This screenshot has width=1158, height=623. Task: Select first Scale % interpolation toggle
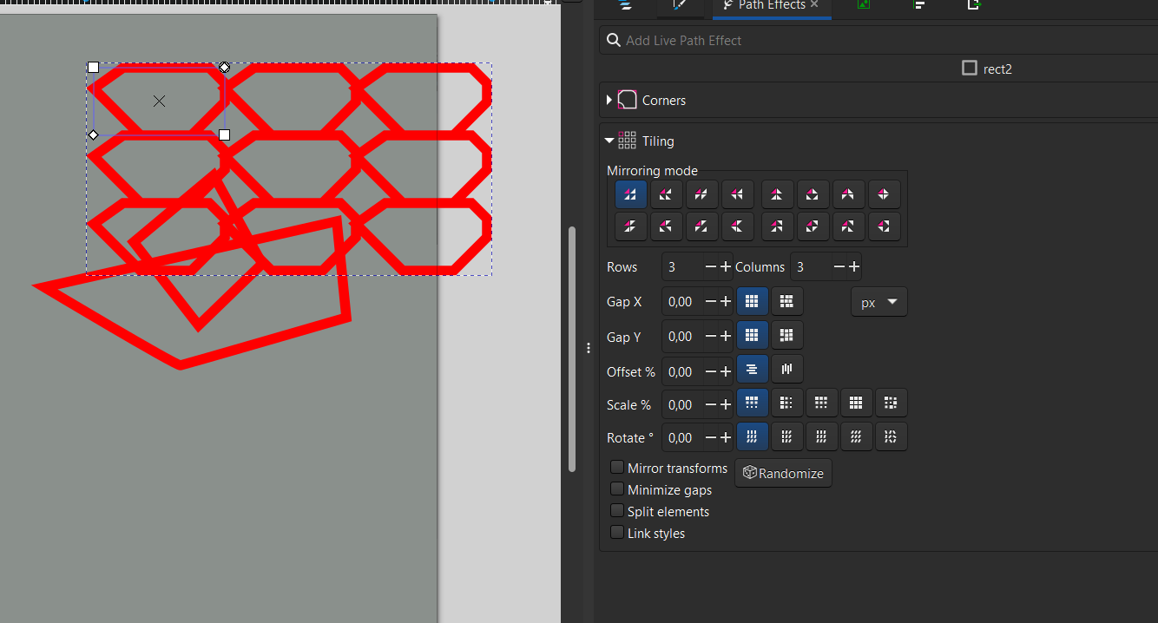[752, 403]
